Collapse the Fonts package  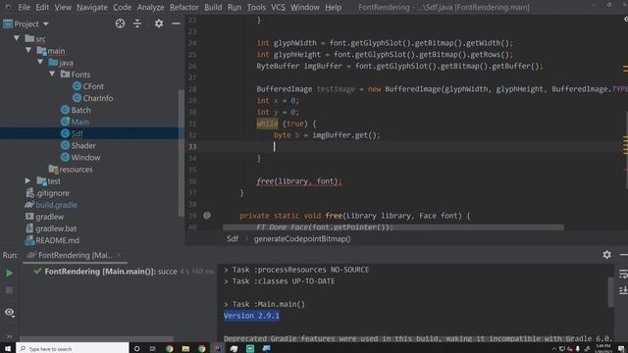pos(52,75)
